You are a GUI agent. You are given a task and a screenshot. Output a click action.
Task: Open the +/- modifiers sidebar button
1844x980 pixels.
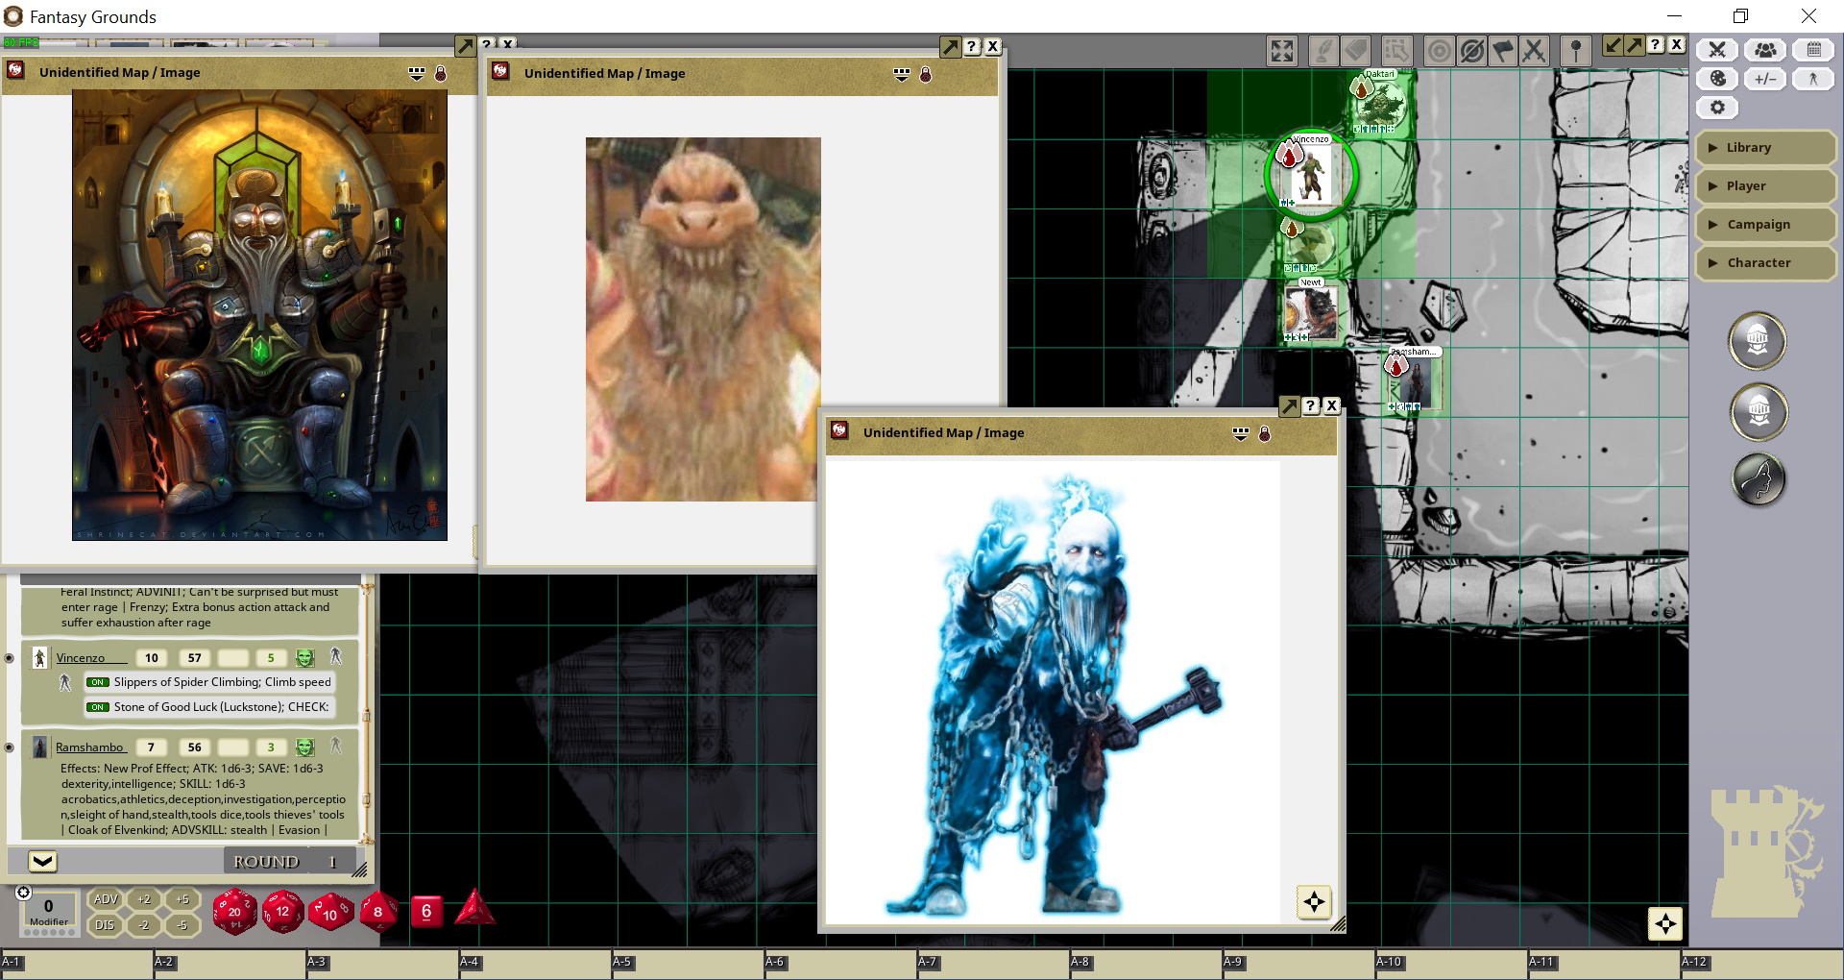tap(1765, 79)
